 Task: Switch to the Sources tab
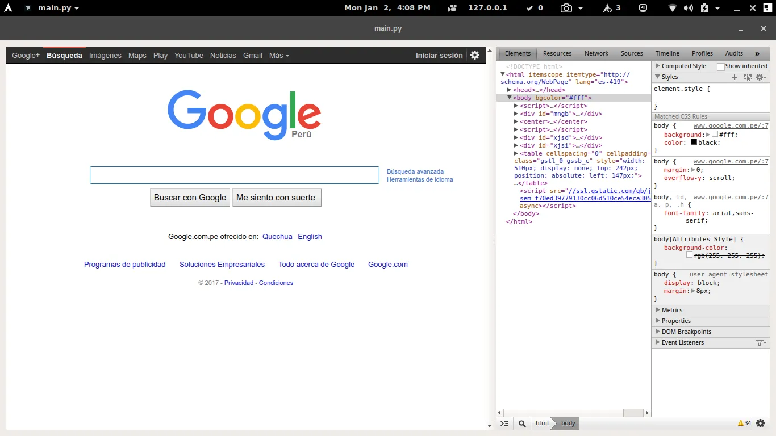(632, 53)
